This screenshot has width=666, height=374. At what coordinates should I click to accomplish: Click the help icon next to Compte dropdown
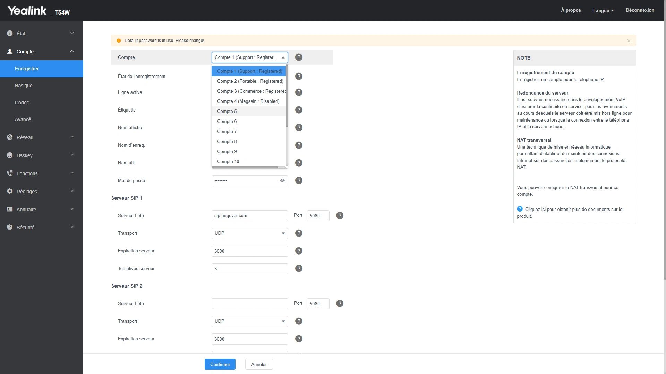299,57
